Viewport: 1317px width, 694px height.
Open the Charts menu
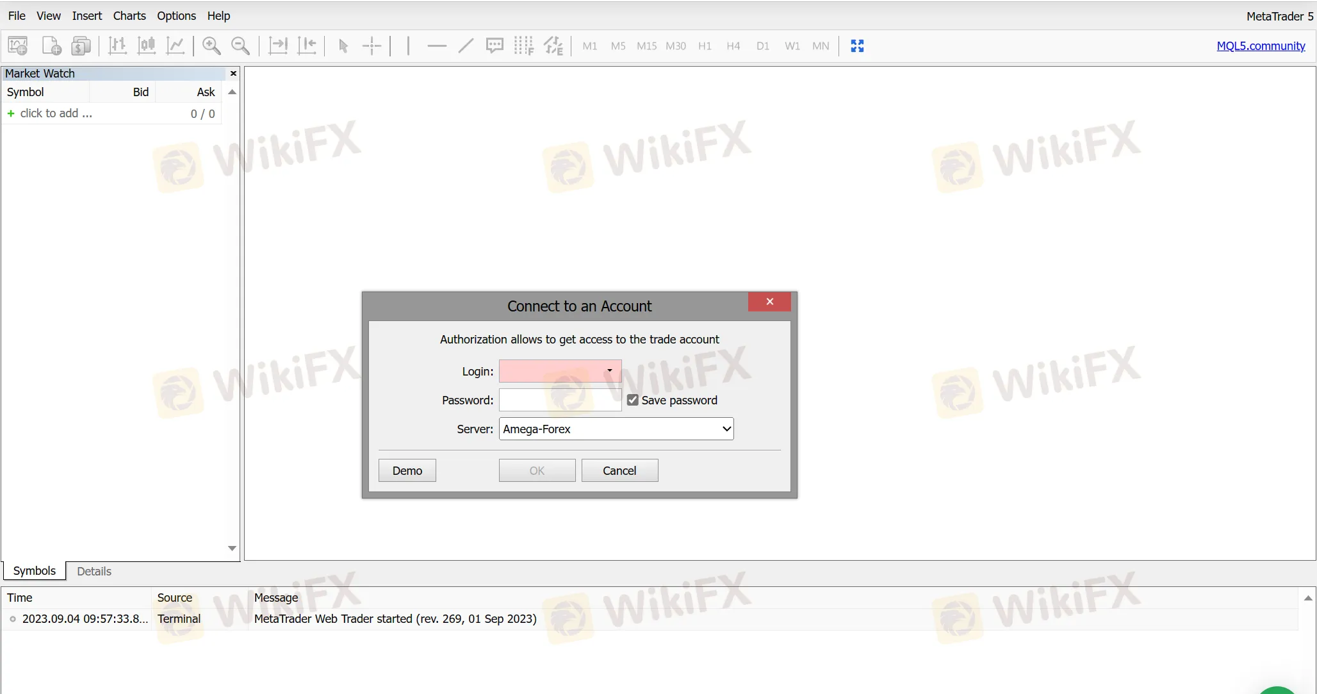click(x=129, y=16)
